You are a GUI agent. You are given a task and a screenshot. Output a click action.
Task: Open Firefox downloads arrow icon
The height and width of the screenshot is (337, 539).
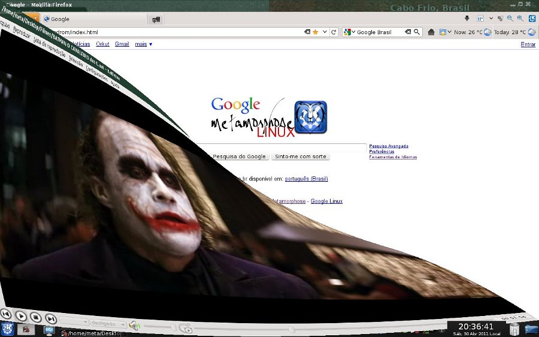pos(467,18)
